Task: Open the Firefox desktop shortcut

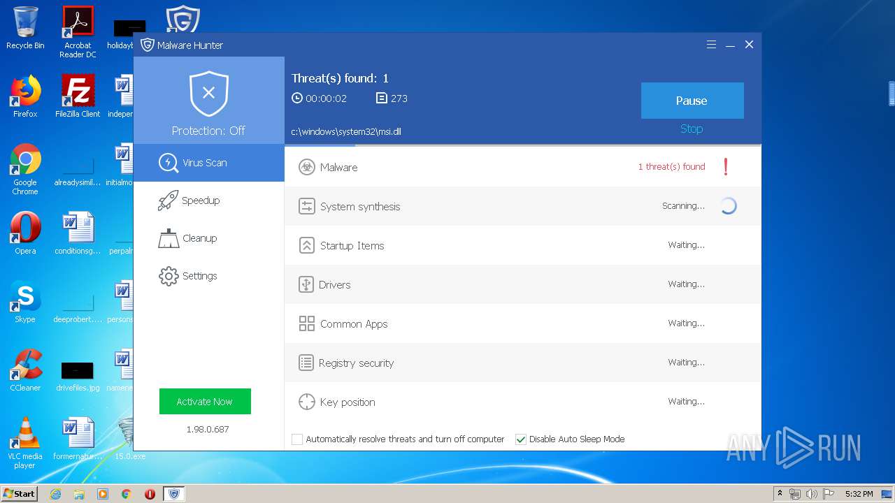Action: click(x=25, y=96)
